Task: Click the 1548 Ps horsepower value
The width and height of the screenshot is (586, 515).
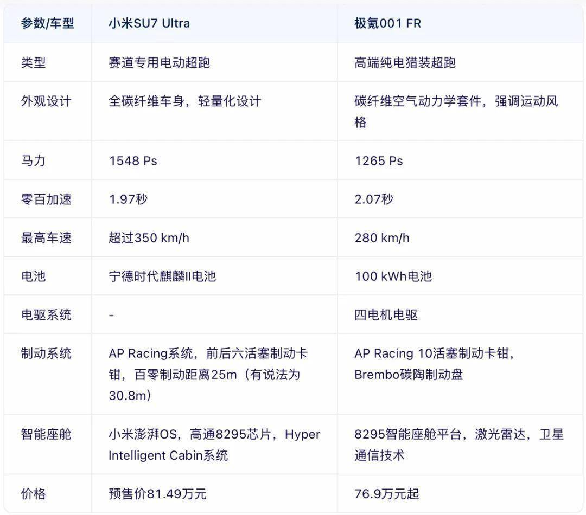Action: pos(133,161)
